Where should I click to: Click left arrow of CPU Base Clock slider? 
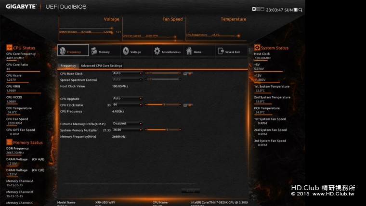tap(146, 73)
